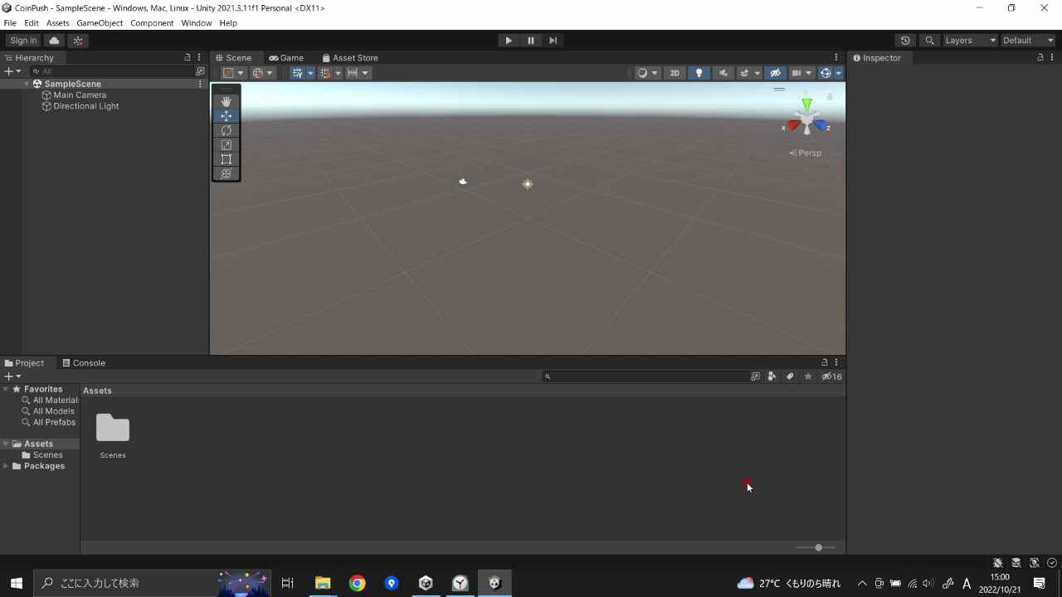
Task: Toggle hidden objects visibility in Scene
Action: pos(775,73)
